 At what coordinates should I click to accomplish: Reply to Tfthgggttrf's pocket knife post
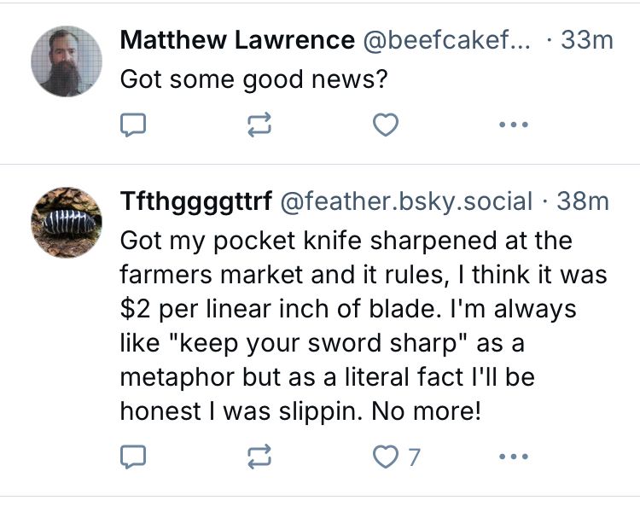(131, 457)
